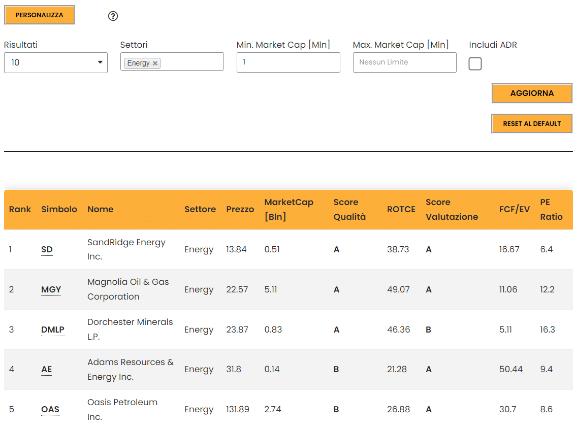This screenshot has height=428, width=576.
Task: Click the Nome column header
Action: click(x=100, y=209)
